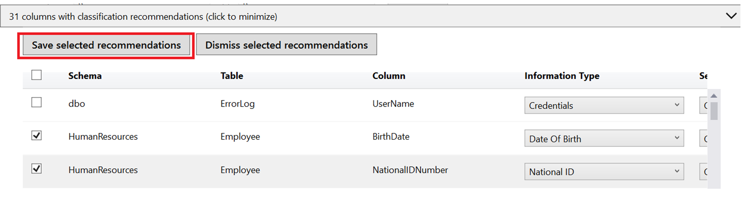Click the vertical scrollbar thumb
The image size is (745, 210).
click(714, 111)
